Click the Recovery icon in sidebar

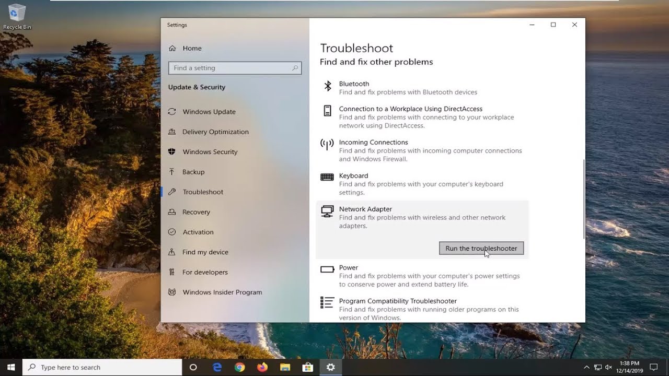pyautogui.click(x=171, y=212)
